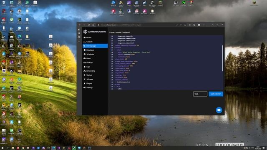Open the Startup section
The image size is (267, 150).
point(95,75)
